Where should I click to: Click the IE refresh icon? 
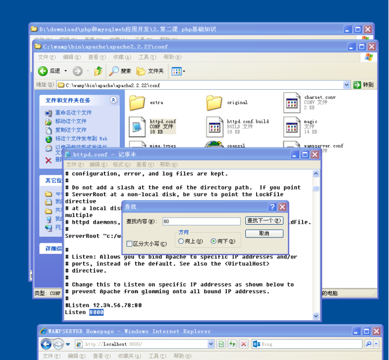pos(232,344)
